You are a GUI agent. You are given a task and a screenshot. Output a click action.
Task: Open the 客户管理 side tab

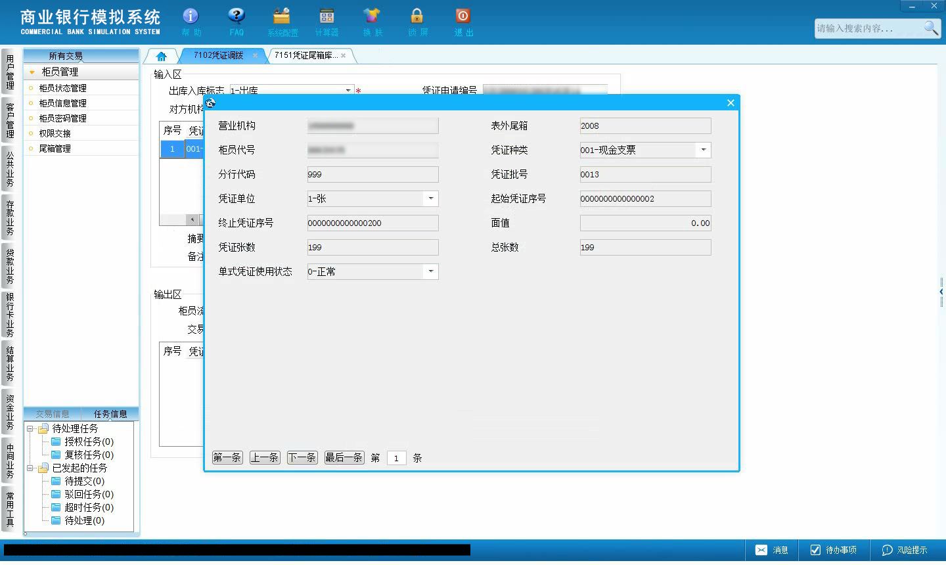pos(9,120)
